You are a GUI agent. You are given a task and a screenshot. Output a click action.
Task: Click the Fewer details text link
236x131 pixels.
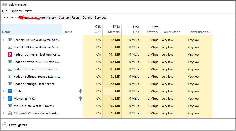coord(18,125)
